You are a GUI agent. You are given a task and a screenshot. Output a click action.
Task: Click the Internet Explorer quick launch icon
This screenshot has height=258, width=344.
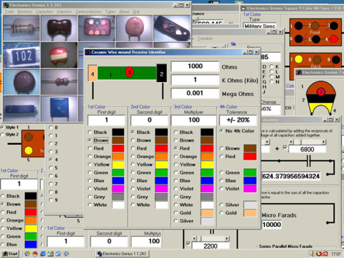tap(43, 254)
